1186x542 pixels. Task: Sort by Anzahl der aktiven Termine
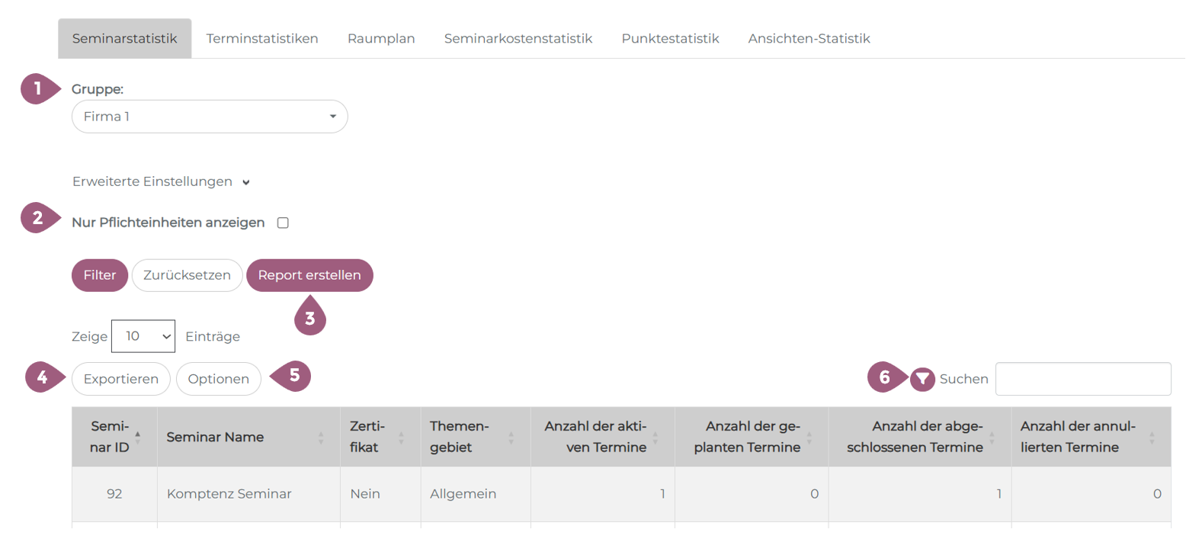pyautogui.click(x=656, y=438)
